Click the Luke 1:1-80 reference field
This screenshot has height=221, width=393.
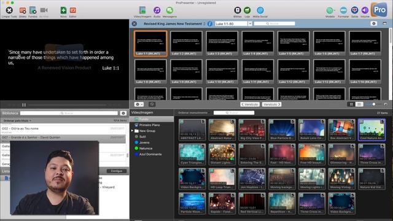[x=232, y=23]
